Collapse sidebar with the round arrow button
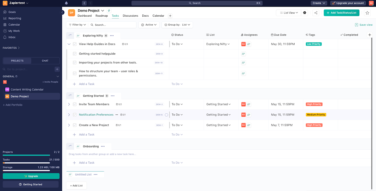Viewport: 376px width, 191px height. click(62, 12)
